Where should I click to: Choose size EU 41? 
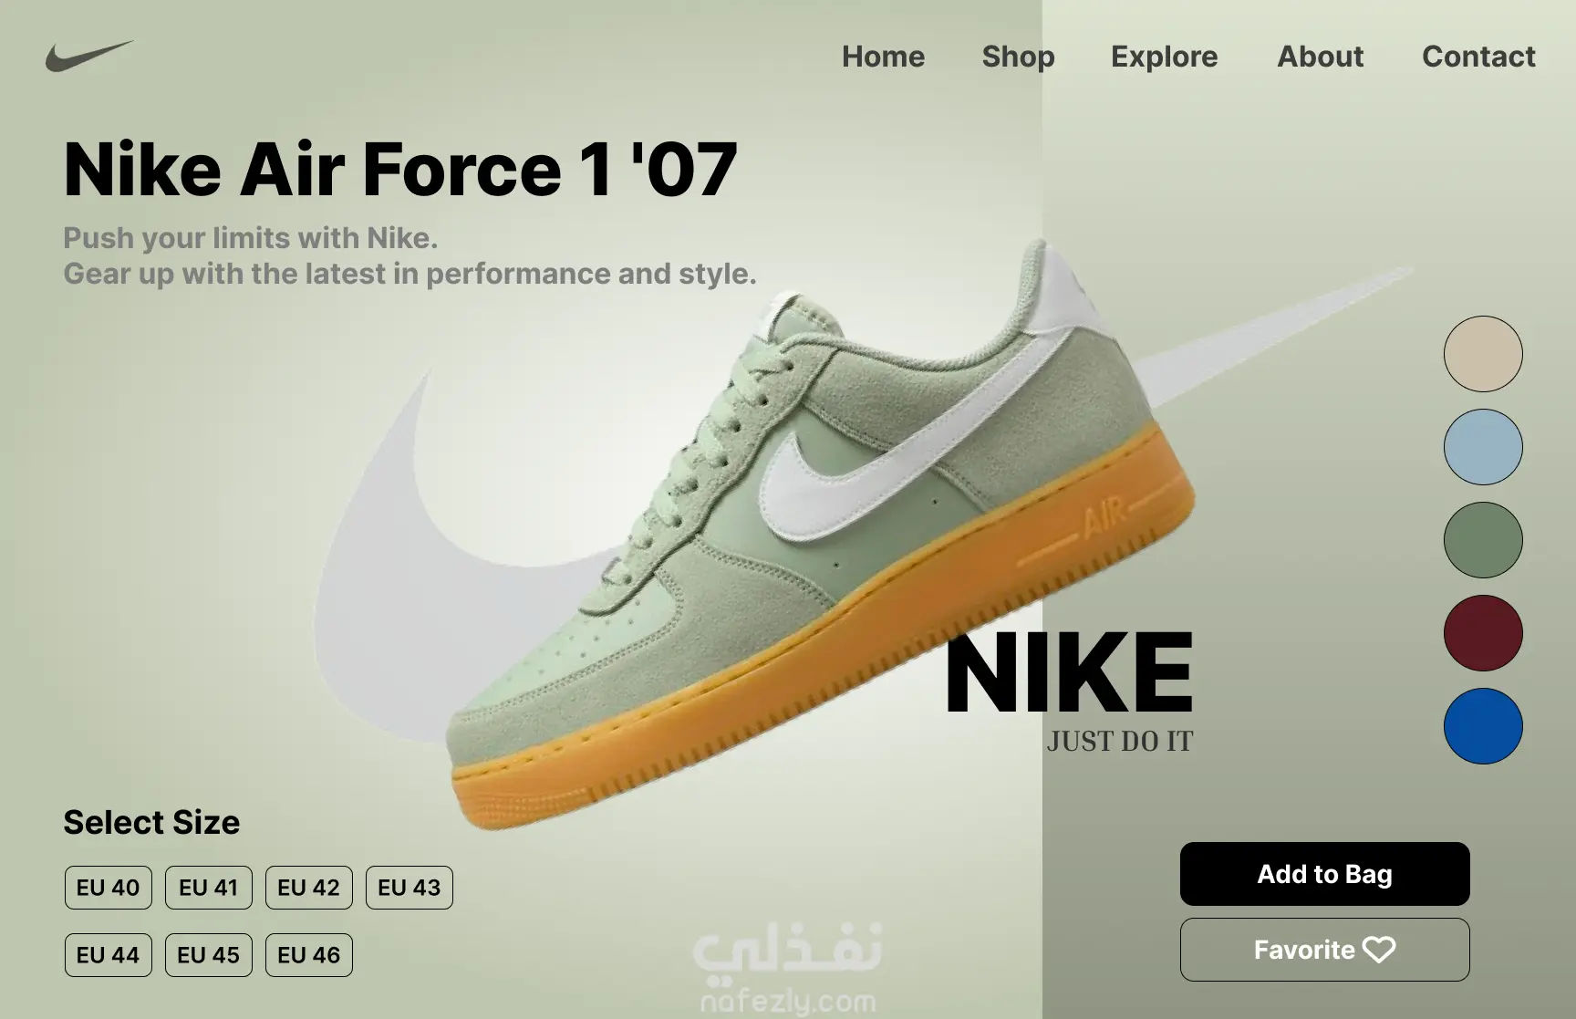point(209,888)
